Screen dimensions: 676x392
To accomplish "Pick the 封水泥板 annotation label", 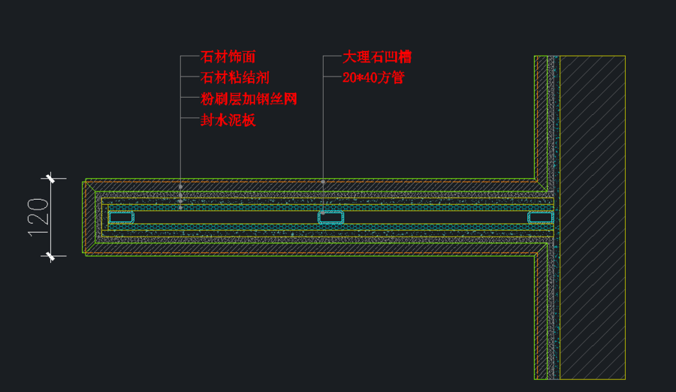I will click(x=228, y=120).
